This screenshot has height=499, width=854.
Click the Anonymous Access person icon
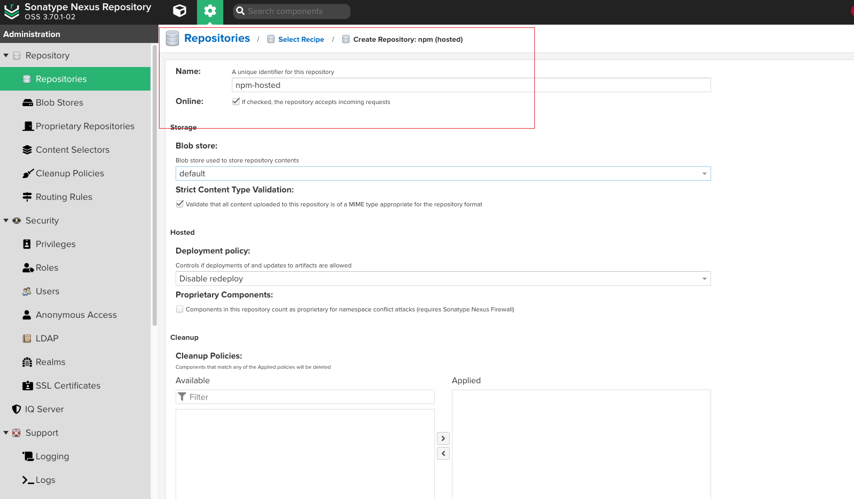click(x=27, y=315)
